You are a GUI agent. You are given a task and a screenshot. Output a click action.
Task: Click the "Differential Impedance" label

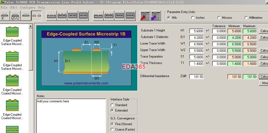click(x=155, y=76)
